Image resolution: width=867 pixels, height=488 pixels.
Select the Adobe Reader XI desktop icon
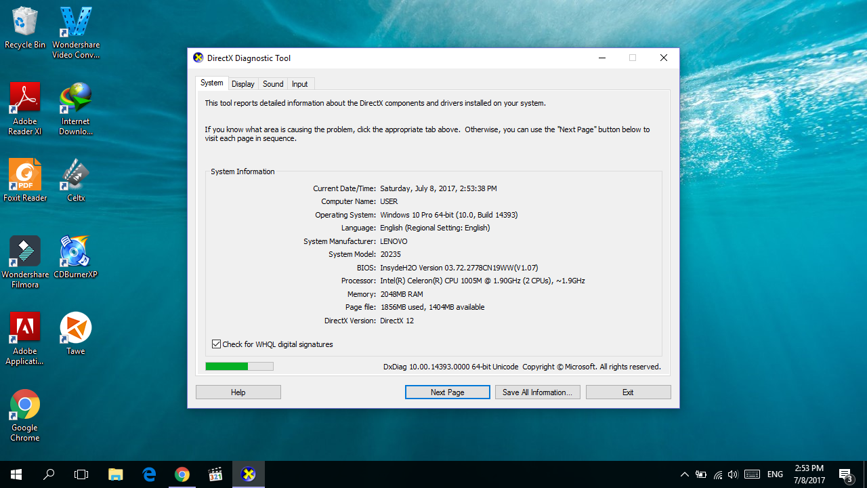(x=25, y=109)
